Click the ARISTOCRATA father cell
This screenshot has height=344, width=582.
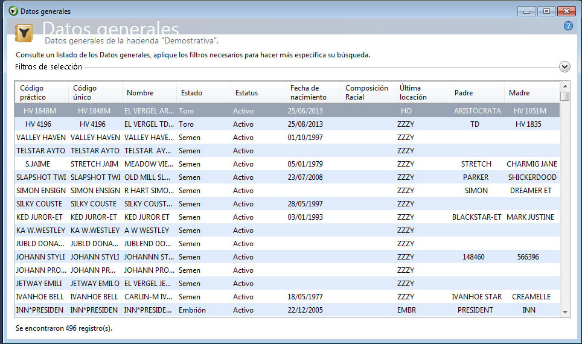pos(477,110)
